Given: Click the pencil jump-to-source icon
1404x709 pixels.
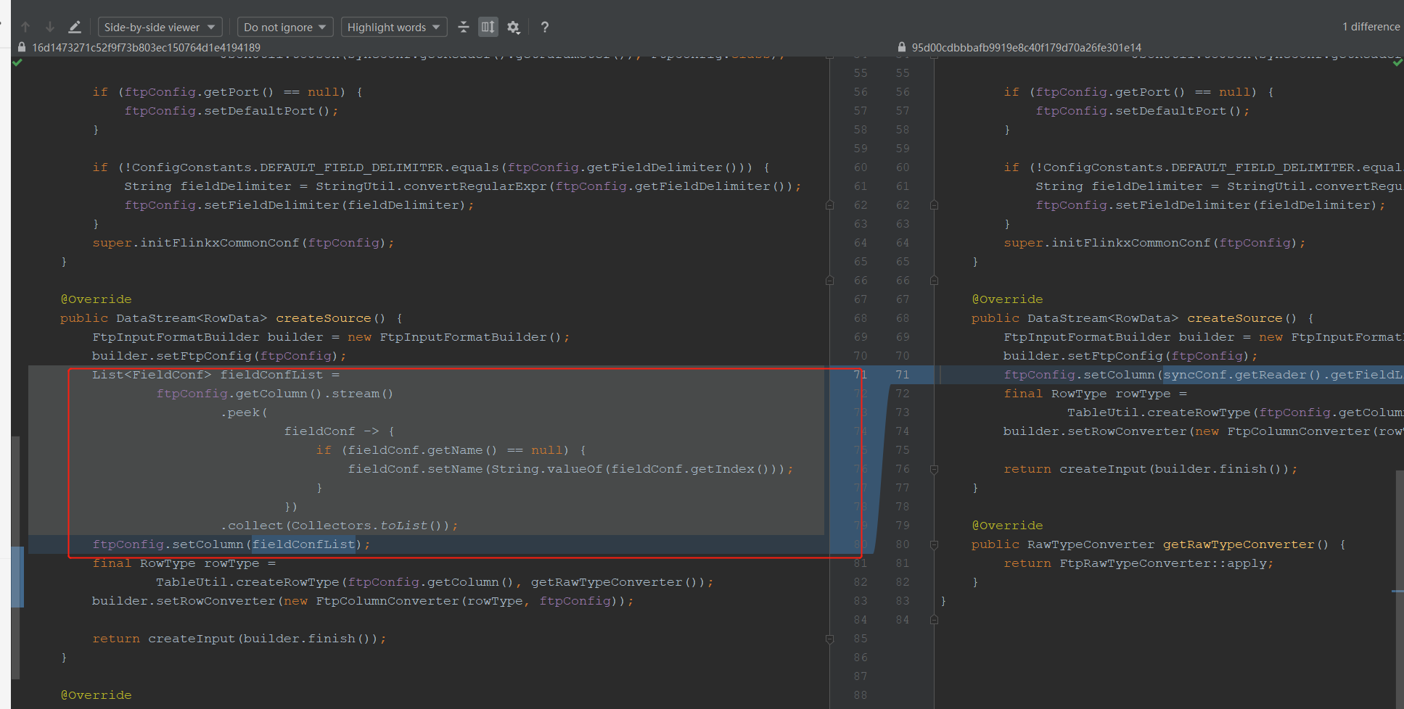Looking at the screenshot, I should click(74, 27).
